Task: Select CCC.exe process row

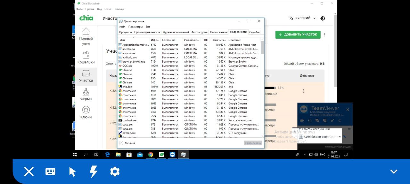Action: pos(189,66)
